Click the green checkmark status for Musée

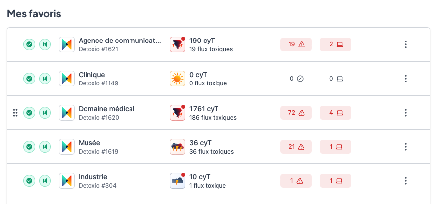pos(30,147)
